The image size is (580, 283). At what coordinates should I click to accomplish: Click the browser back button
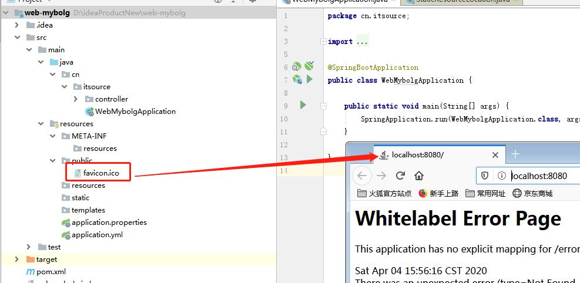pos(362,176)
